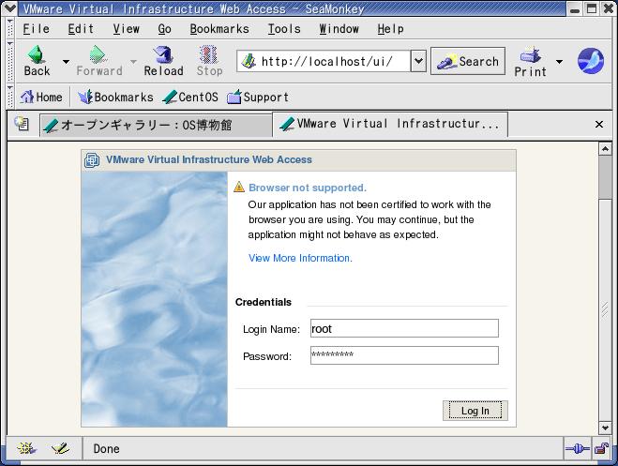Open the Window menu
This screenshot has height=466, width=618.
pyautogui.click(x=339, y=29)
